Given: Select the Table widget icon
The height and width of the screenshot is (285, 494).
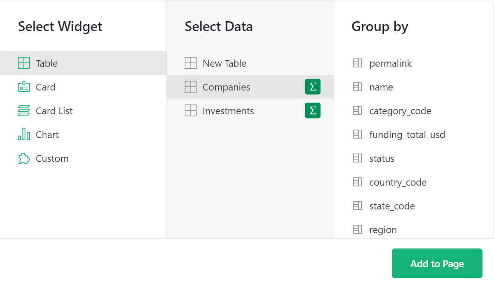Looking at the screenshot, I should (24, 63).
